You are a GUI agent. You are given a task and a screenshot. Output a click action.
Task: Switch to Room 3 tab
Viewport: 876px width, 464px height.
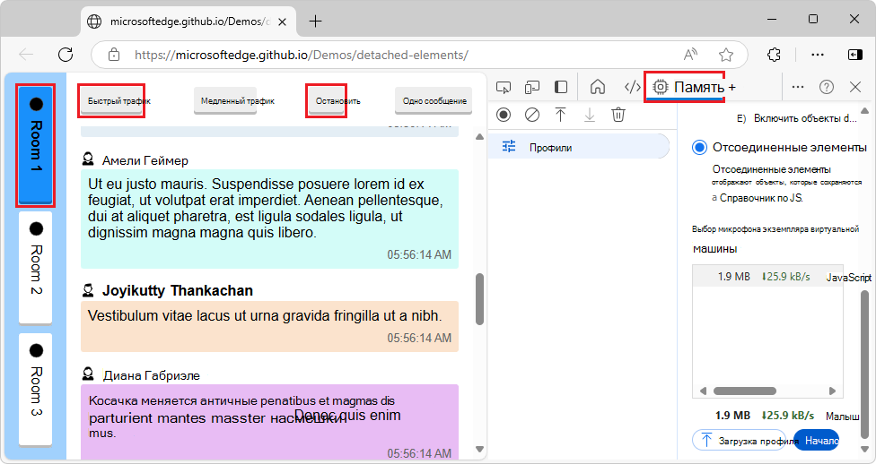[x=36, y=389]
